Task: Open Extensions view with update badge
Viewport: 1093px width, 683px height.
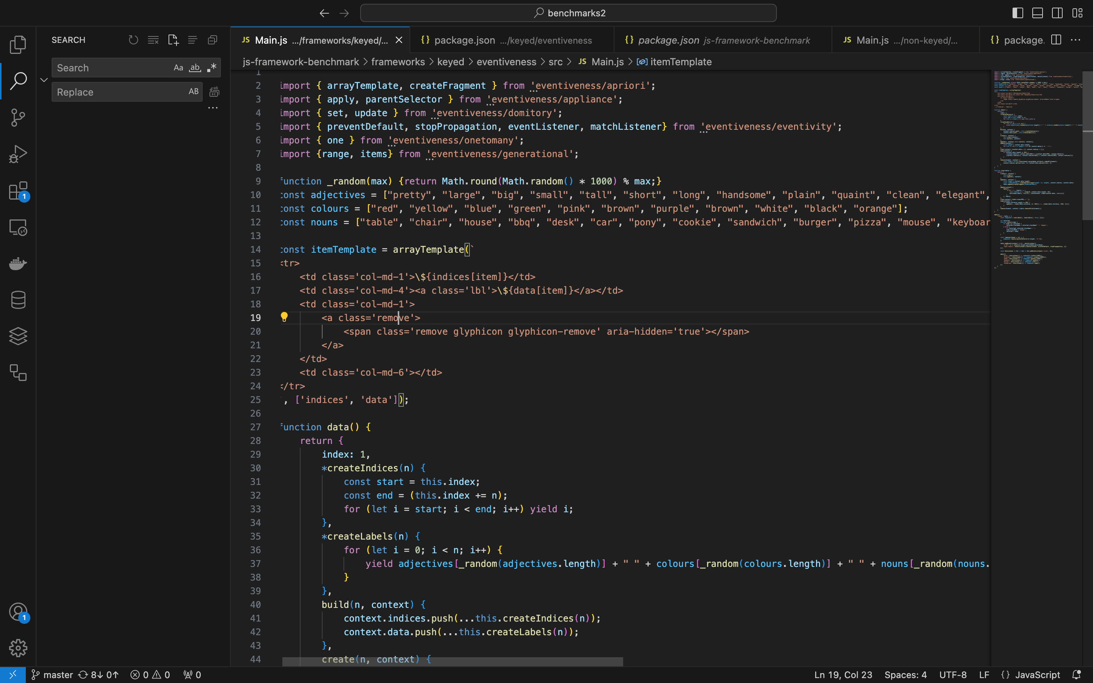Action: click(x=18, y=191)
